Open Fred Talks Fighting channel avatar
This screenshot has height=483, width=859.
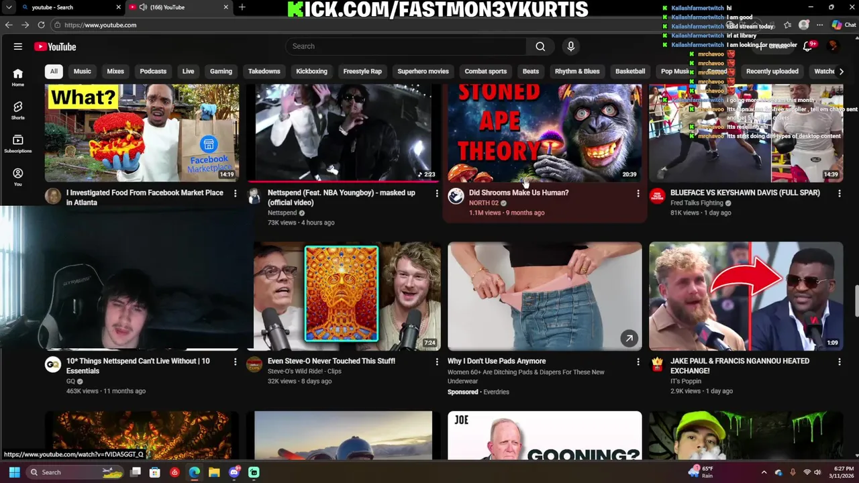657,196
